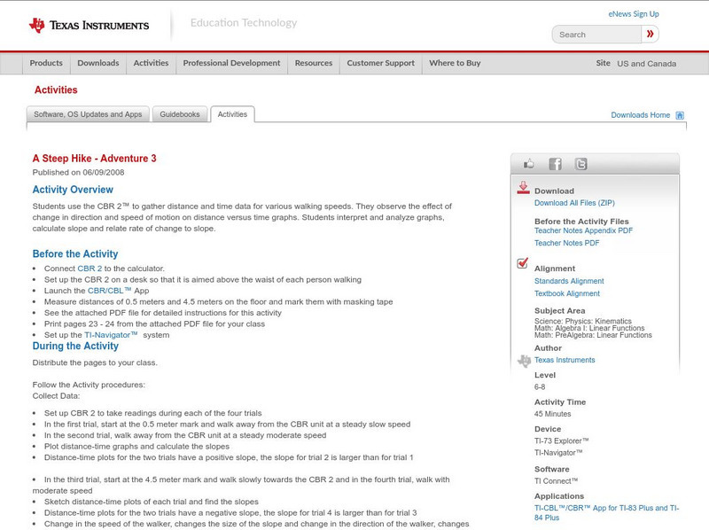Share activity via Facebook icon
This screenshot has width=709, height=530.
click(556, 164)
